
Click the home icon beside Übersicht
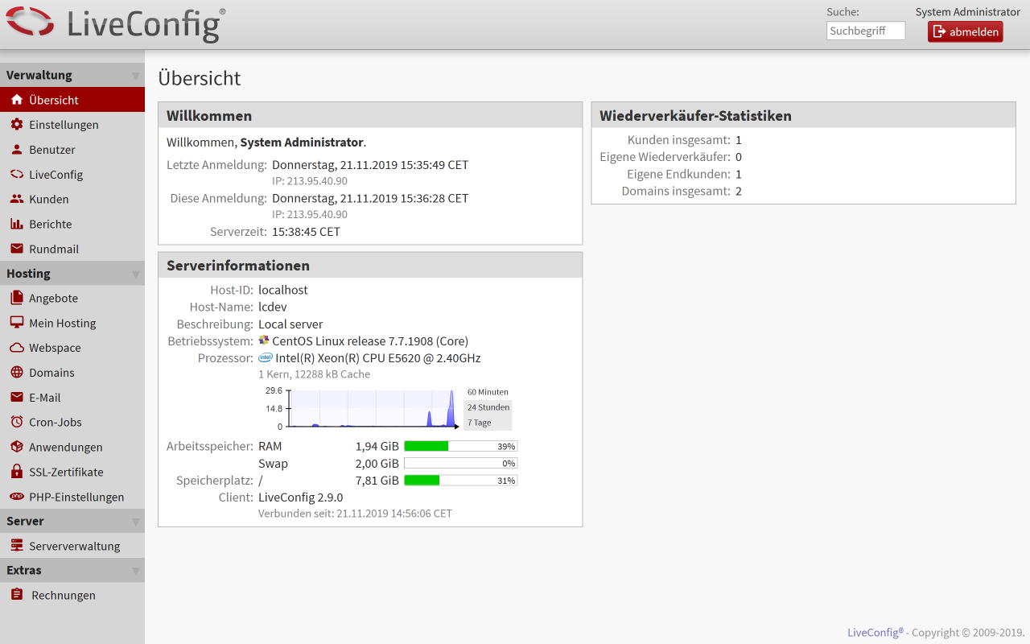pos(16,100)
